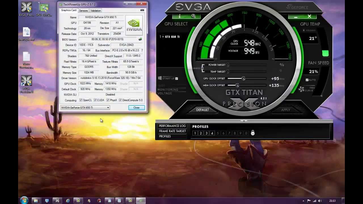Open EVGA_Precision desktop shortcut
This screenshot has width=363, height=204.
pyautogui.click(x=26, y=9)
